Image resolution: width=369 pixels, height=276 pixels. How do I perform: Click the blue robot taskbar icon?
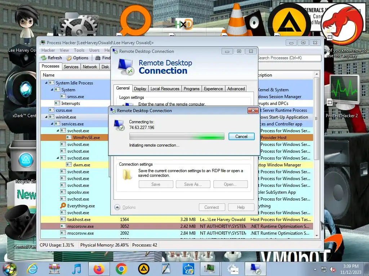188,269
